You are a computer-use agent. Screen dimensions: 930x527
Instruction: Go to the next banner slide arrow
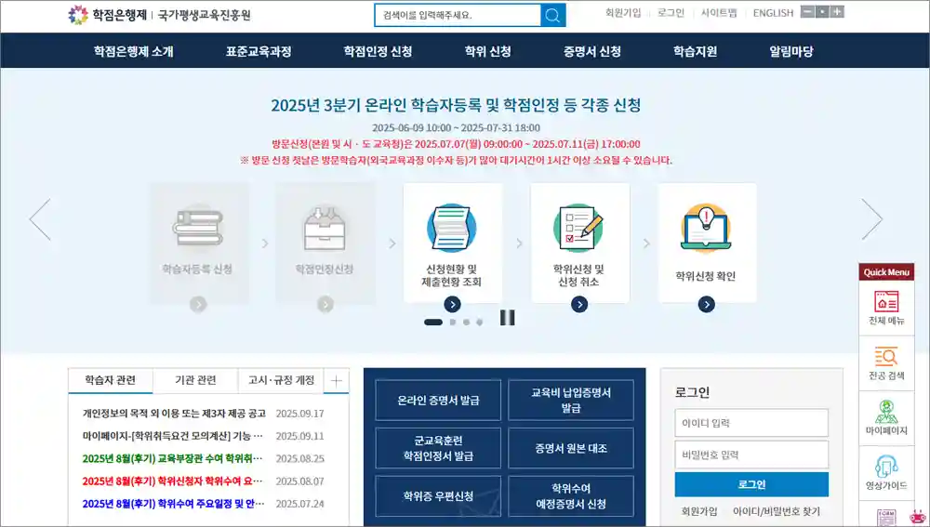(x=871, y=219)
